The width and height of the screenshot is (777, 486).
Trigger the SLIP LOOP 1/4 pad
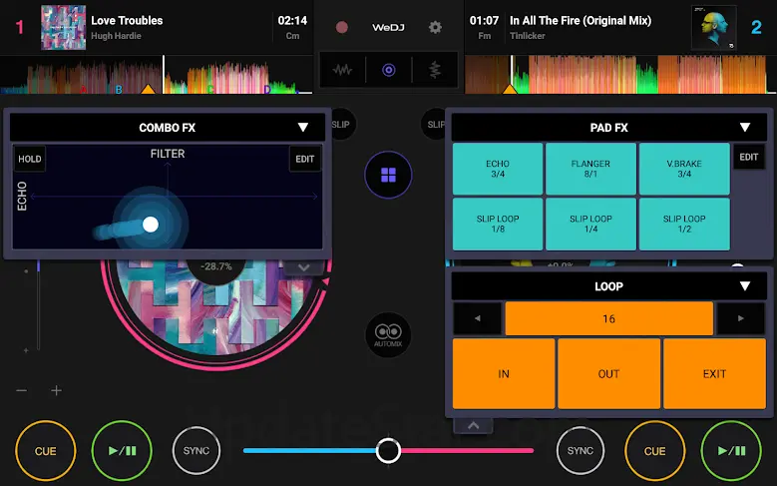click(590, 224)
